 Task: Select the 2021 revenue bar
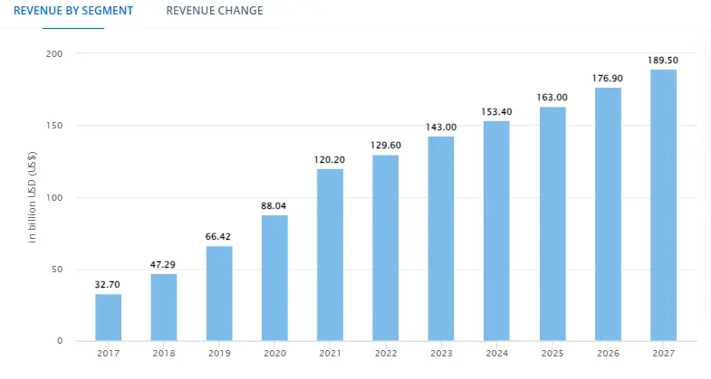[x=330, y=255]
